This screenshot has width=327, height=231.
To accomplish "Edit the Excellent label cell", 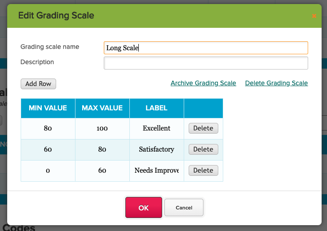I will [156, 128].
